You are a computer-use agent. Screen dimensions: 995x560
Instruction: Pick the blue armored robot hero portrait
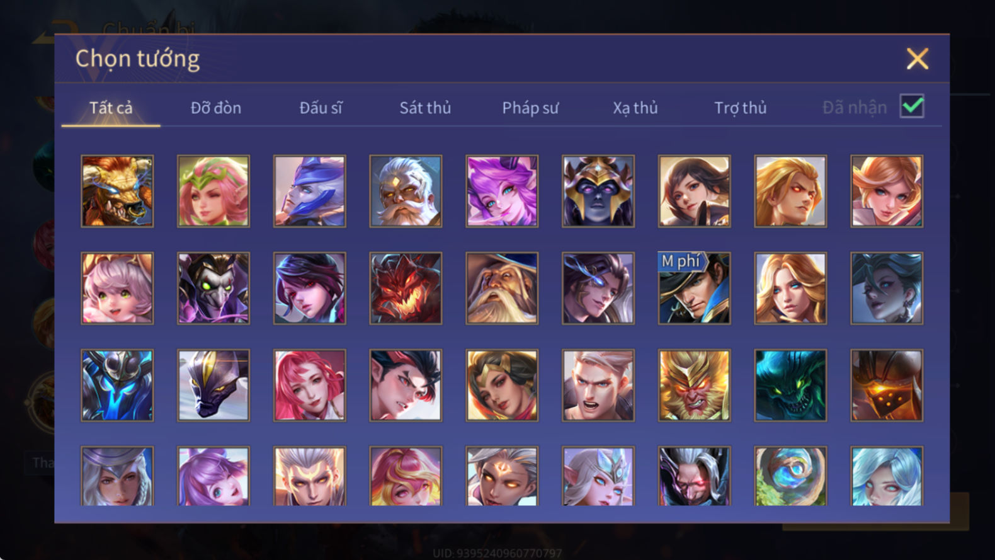(117, 386)
